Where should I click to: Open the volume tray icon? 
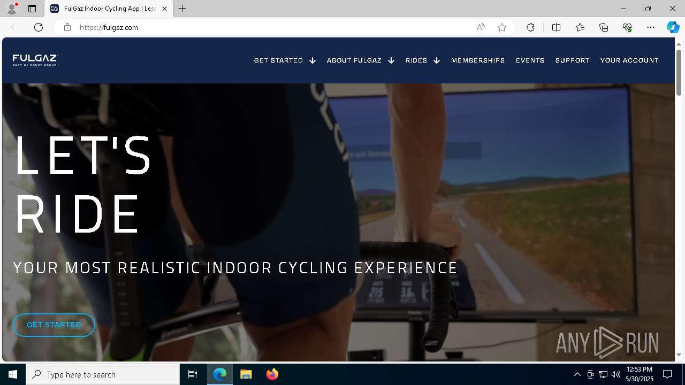[x=616, y=374]
